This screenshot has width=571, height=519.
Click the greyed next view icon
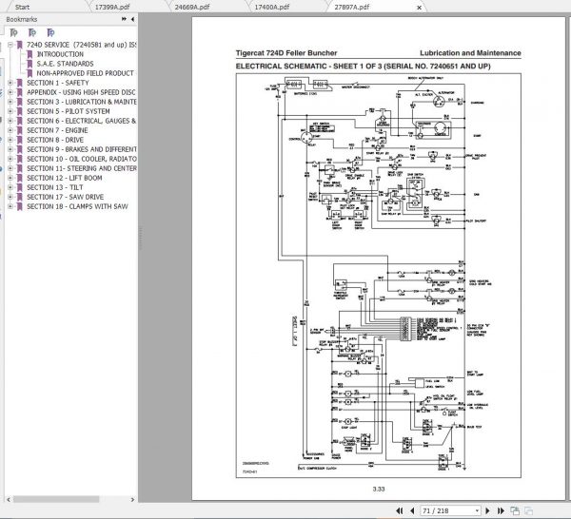[528, 510]
